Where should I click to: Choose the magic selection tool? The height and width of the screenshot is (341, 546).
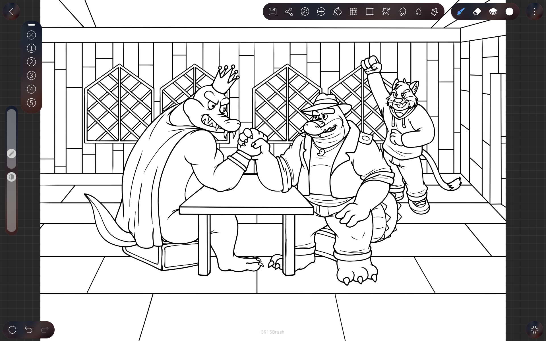386,12
